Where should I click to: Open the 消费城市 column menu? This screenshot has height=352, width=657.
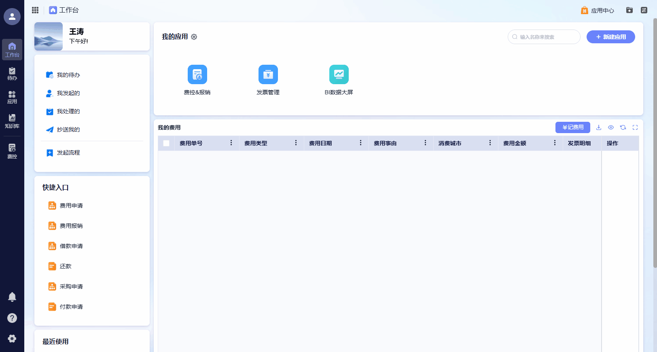click(490, 143)
